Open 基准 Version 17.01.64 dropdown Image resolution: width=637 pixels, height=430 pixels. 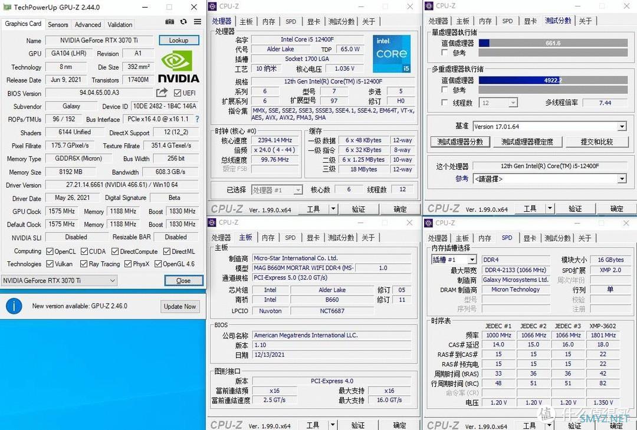(x=550, y=126)
